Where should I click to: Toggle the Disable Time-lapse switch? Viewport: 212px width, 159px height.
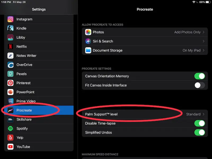(x=200, y=123)
